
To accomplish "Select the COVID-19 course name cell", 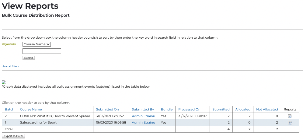I will [55, 116].
